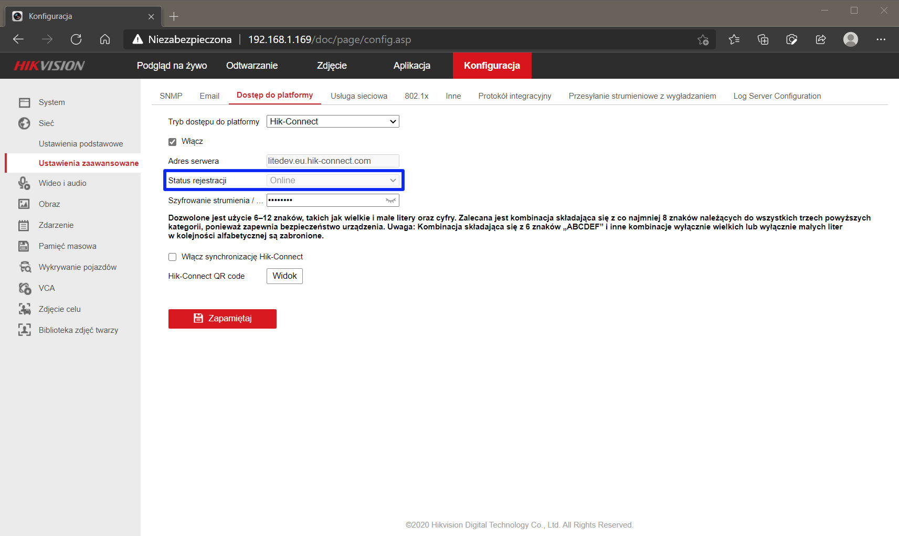Click the Wideo i audio microphone icon
899x536 pixels.
click(24, 183)
